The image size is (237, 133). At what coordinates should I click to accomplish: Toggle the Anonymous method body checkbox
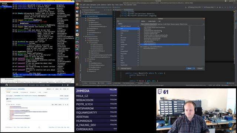[190, 38]
